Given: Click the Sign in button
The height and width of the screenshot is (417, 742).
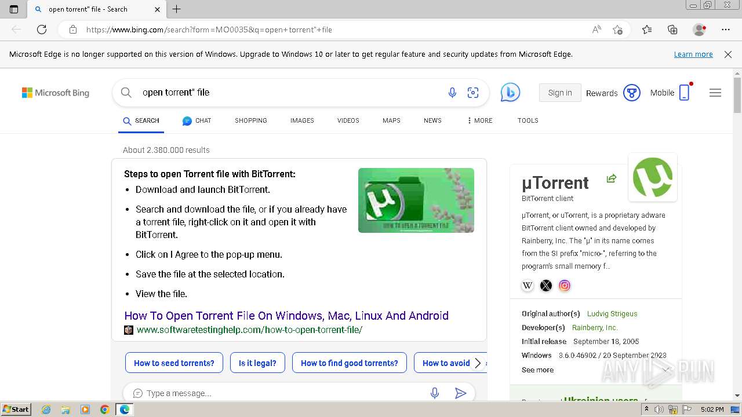Looking at the screenshot, I should coord(560,93).
